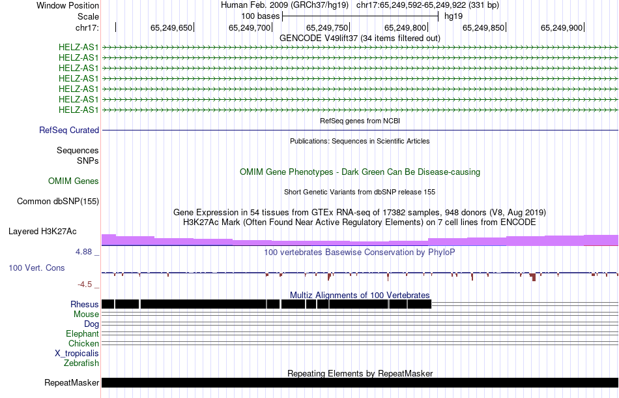Click the purple H3K27Ac signal graph

point(360,241)
